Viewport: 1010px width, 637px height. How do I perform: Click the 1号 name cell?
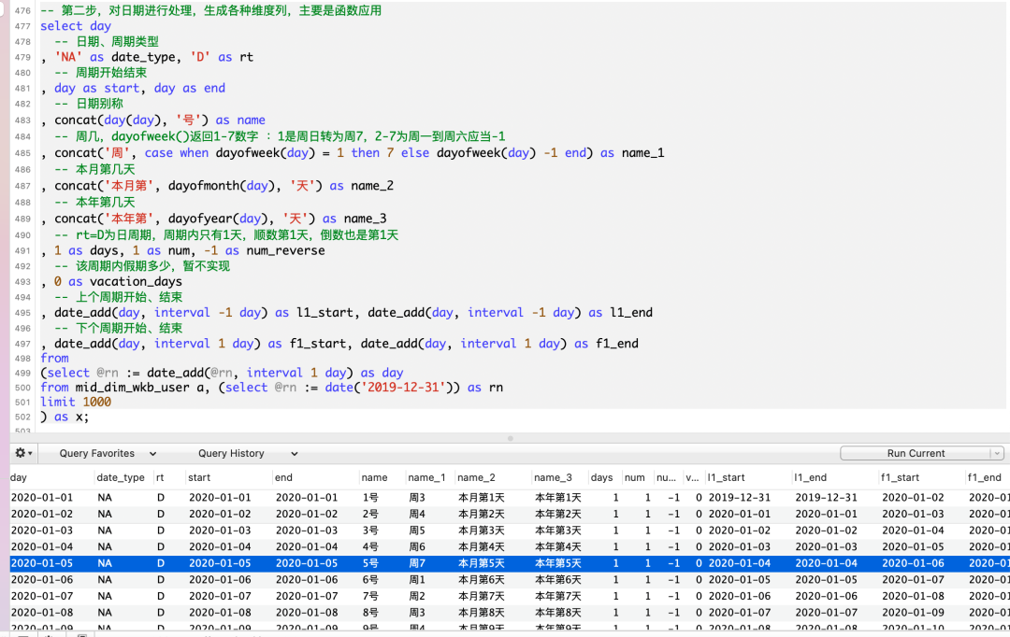(370, 498)
